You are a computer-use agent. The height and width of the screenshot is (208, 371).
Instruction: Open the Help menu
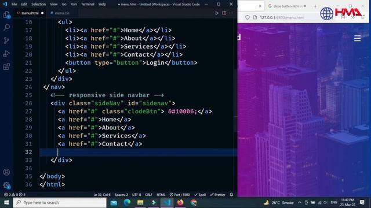coord(102,4)
